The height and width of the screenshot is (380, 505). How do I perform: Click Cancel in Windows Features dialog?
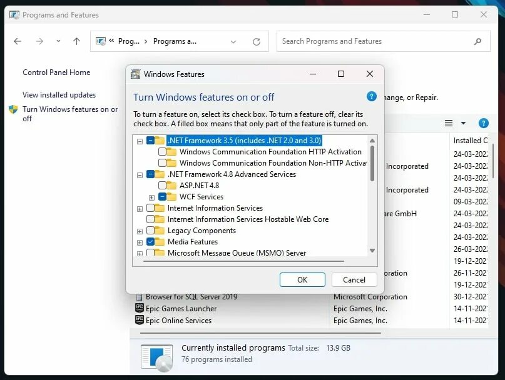coord(354,279)
